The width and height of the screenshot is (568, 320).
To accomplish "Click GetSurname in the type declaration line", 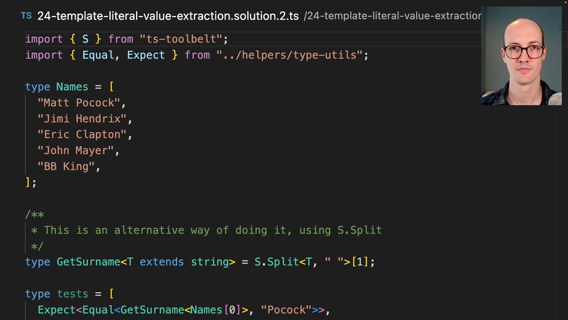I will [x=88, y=262].
